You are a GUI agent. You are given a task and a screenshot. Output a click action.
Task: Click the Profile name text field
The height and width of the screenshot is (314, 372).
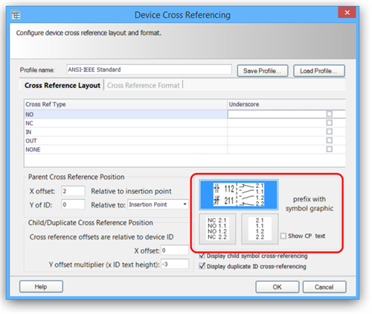tap(149, 69)
